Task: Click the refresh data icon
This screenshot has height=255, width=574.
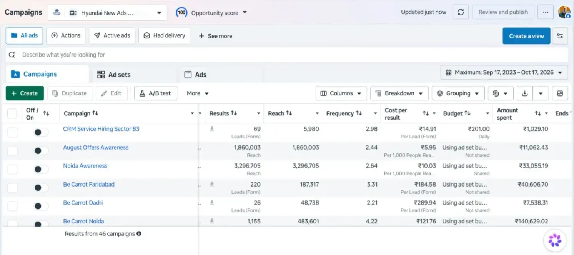Action: click(x=461, y=12)
